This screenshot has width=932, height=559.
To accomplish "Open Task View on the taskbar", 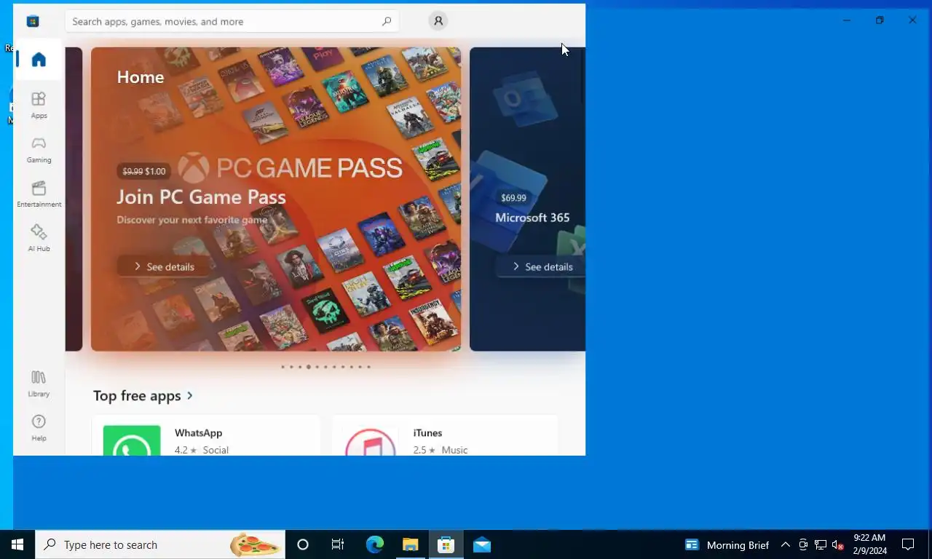I will coord(338,544).
